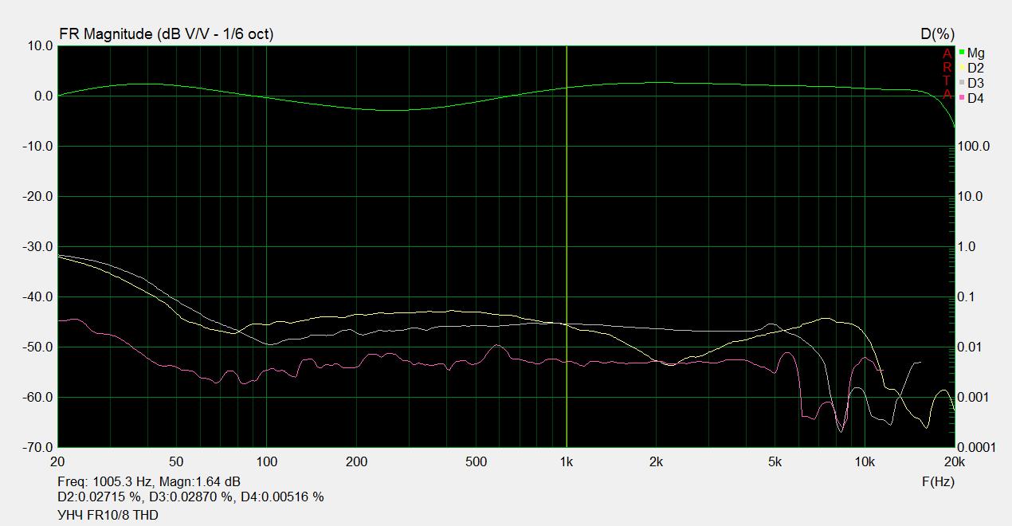
Task: Click the '5k' frequency axis label
Action: pyautogui.click(x=775, y=462)
